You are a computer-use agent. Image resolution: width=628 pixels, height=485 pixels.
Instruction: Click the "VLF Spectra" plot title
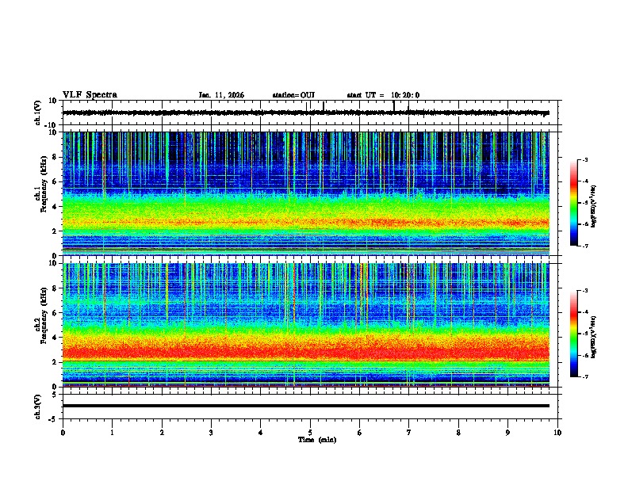tap(90, 95)
